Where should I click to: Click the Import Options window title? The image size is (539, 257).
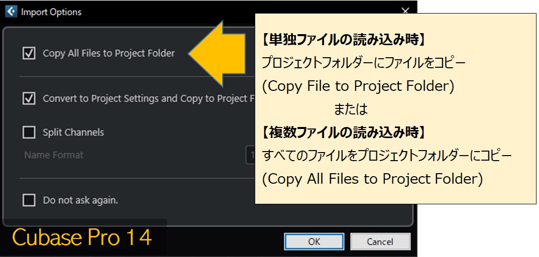(x=51, y=12)
